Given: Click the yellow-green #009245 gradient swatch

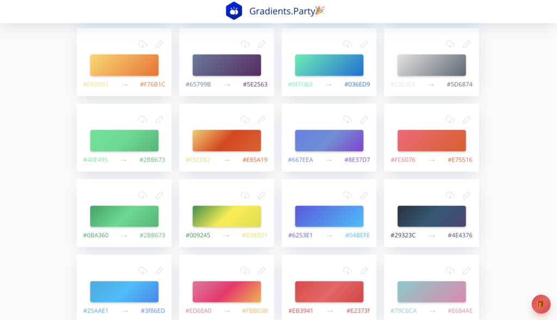Looking at the screenshot, I should (x=226, y=216).
